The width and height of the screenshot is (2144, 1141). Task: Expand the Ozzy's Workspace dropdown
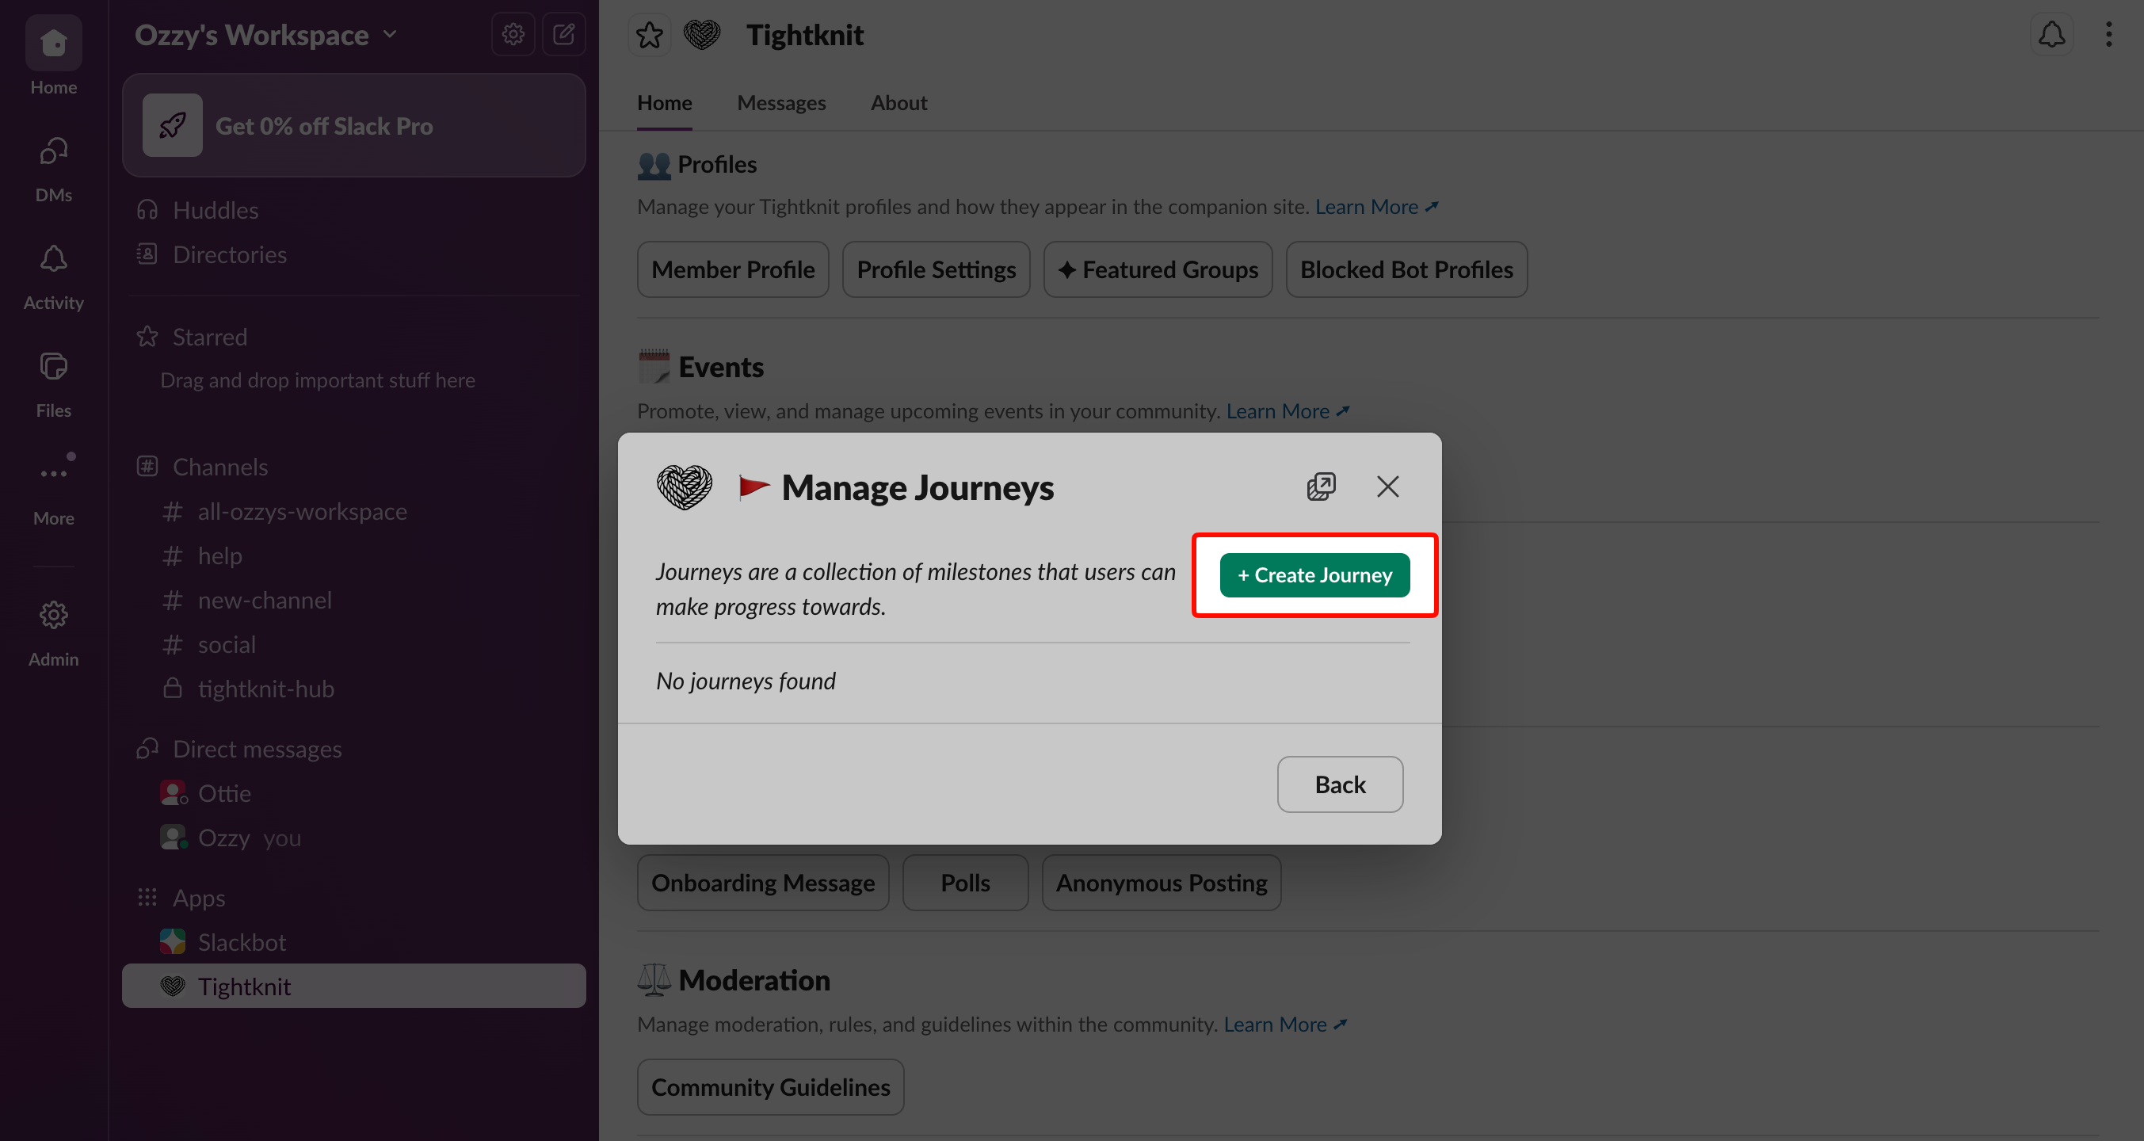click(x=390, y=35)
